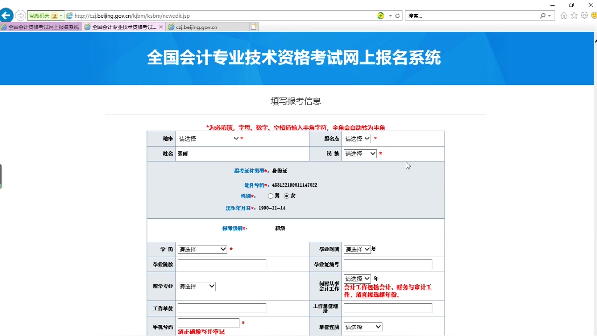The image size is (597, 336).
Task: Click the search magnifier icon
Action: pos(543,15)
